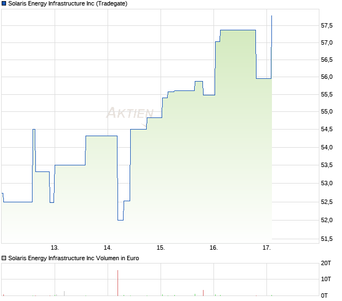
Task: Click the '51,5' price axis label
Action: click(x=327, y=239)
